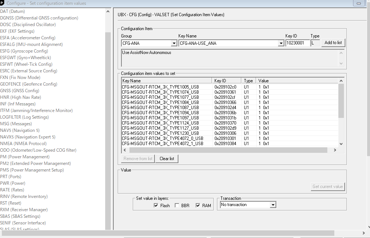This screenshot has height=238, width=370.
Task: Check the Flash layer checkbox
Action: tap(156, 205)
